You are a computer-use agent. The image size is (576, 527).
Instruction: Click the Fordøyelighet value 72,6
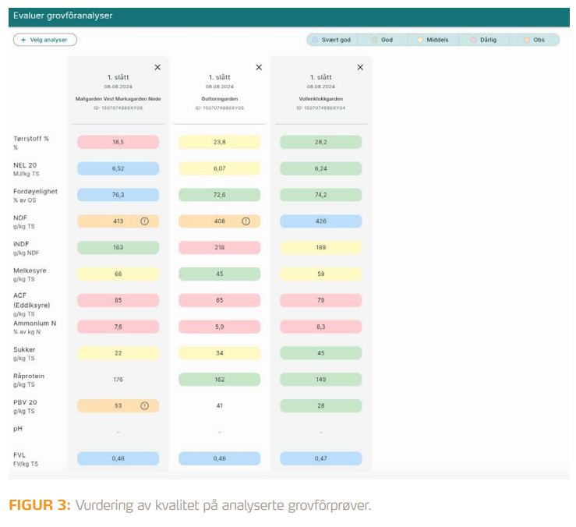coord(220,195)
